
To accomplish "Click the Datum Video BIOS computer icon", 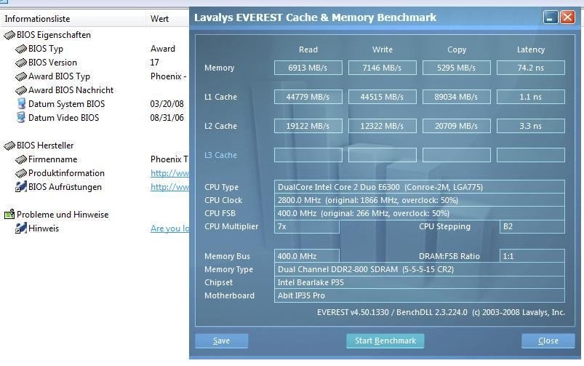I will (x=21, y=117).
